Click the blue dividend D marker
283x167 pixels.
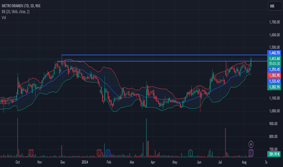(x=108, y=153)
